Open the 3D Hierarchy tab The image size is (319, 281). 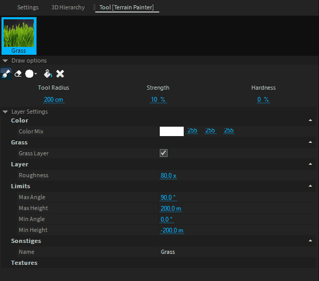click(x=68, y=8)
